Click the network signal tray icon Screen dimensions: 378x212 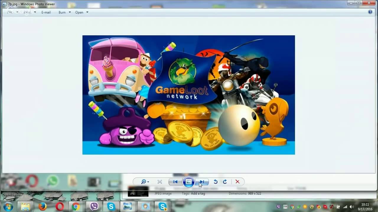[x=345, y=207]
